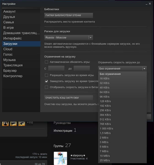Tick Отображать скорость загрузки в битах

coord(47,87)
